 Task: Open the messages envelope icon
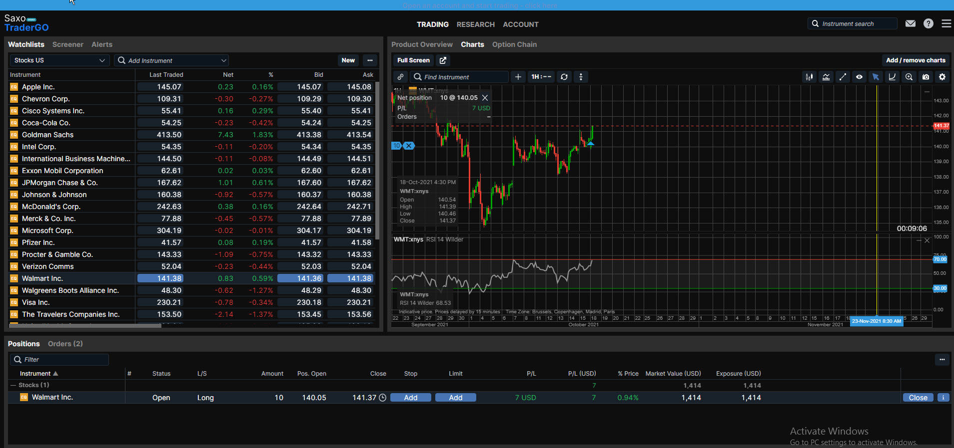911,23
